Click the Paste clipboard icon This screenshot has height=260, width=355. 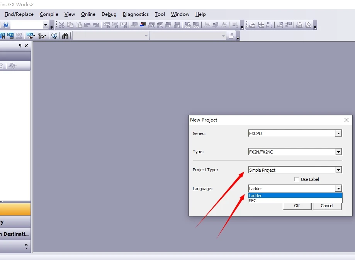click(79, 25)
